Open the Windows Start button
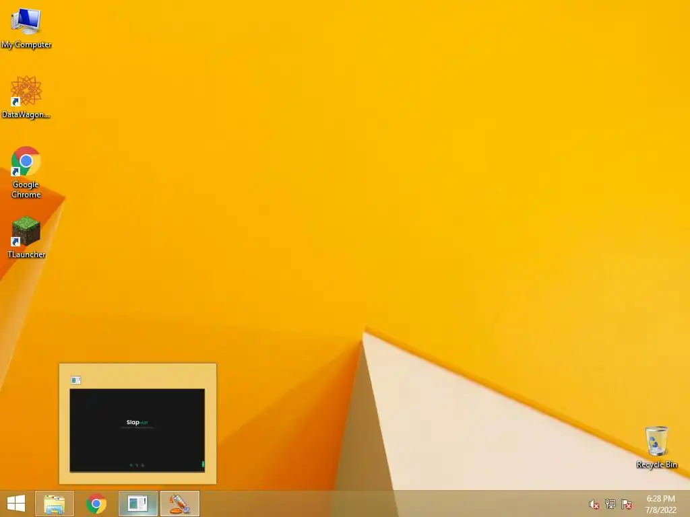 16,504
